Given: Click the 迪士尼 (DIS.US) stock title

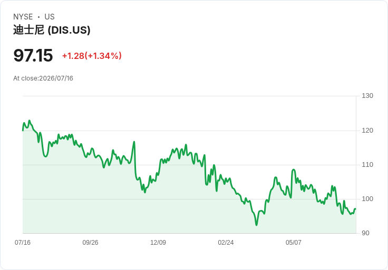Looking at the screenshot, I should 52,30.
